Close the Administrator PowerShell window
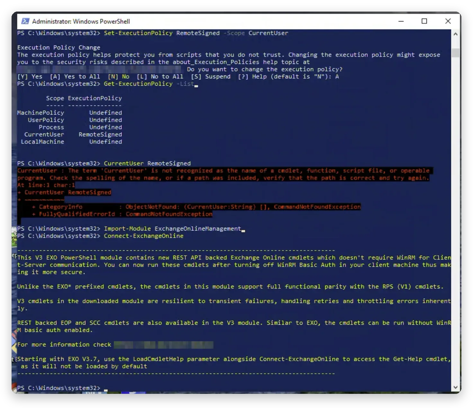The height and width of the screenshot is (408, 473). point(448,21)
